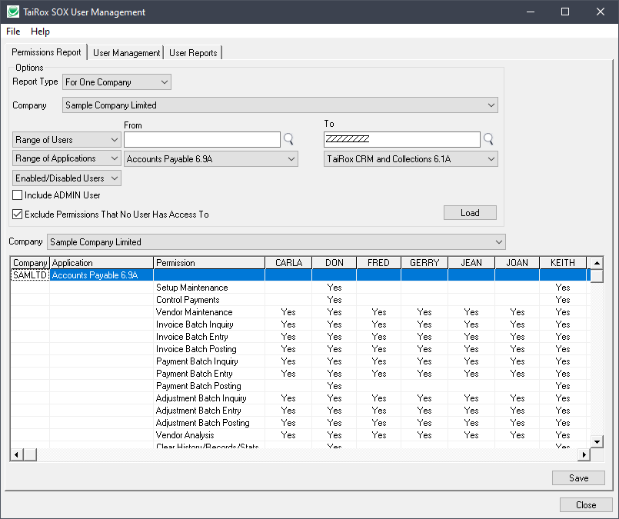Click the DON column header
The image size is (619, 519).
(x=334, y=263)
